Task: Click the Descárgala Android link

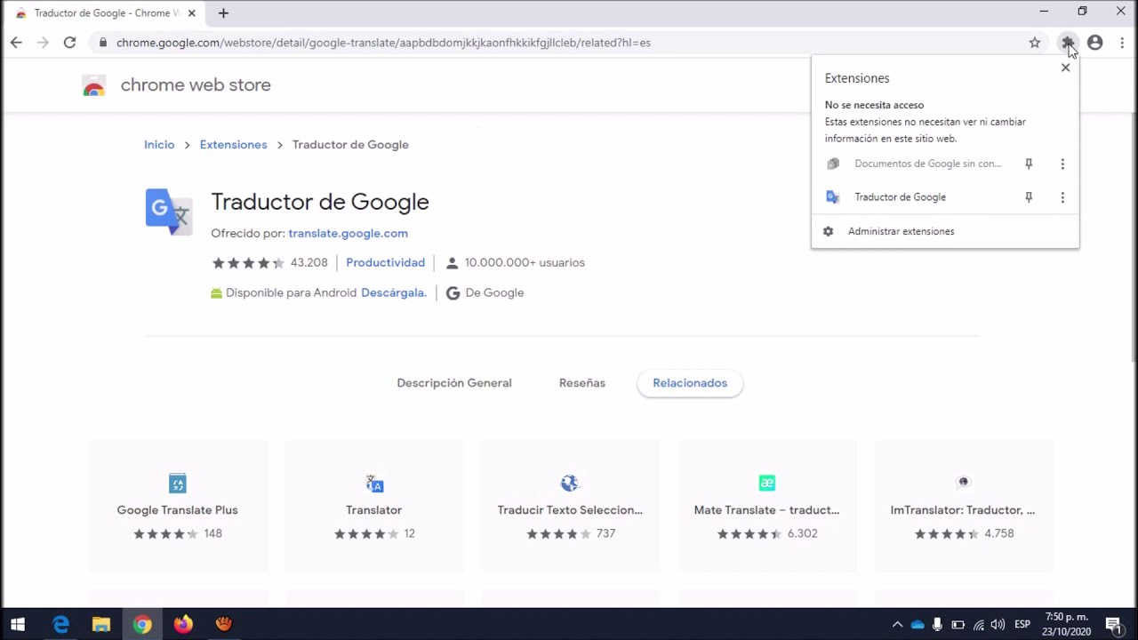Action: 394,292
